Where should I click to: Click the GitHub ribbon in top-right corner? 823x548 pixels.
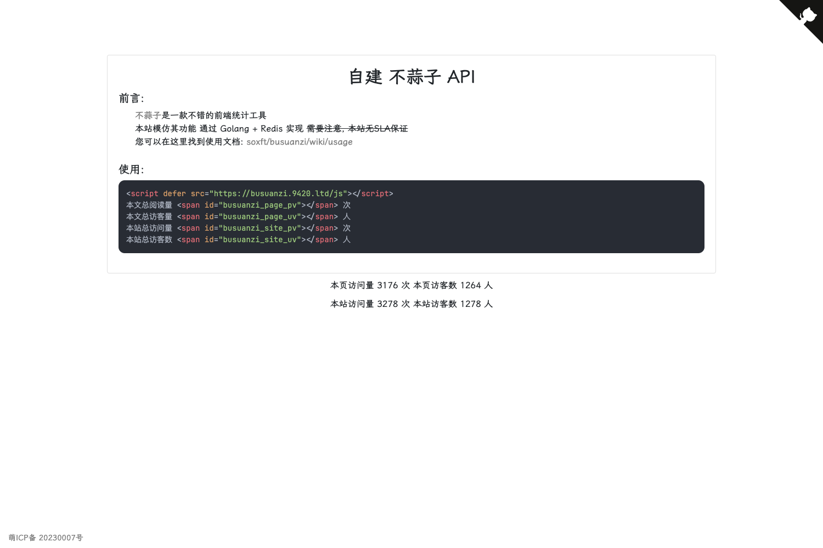coord(804,18)
